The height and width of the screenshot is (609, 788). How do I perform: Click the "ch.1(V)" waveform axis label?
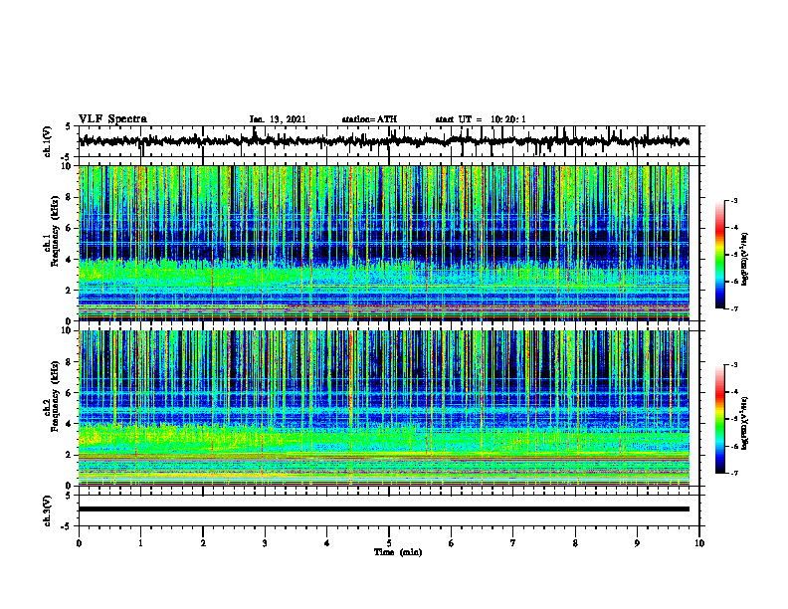pyautogui.click(x=48, y=141)
